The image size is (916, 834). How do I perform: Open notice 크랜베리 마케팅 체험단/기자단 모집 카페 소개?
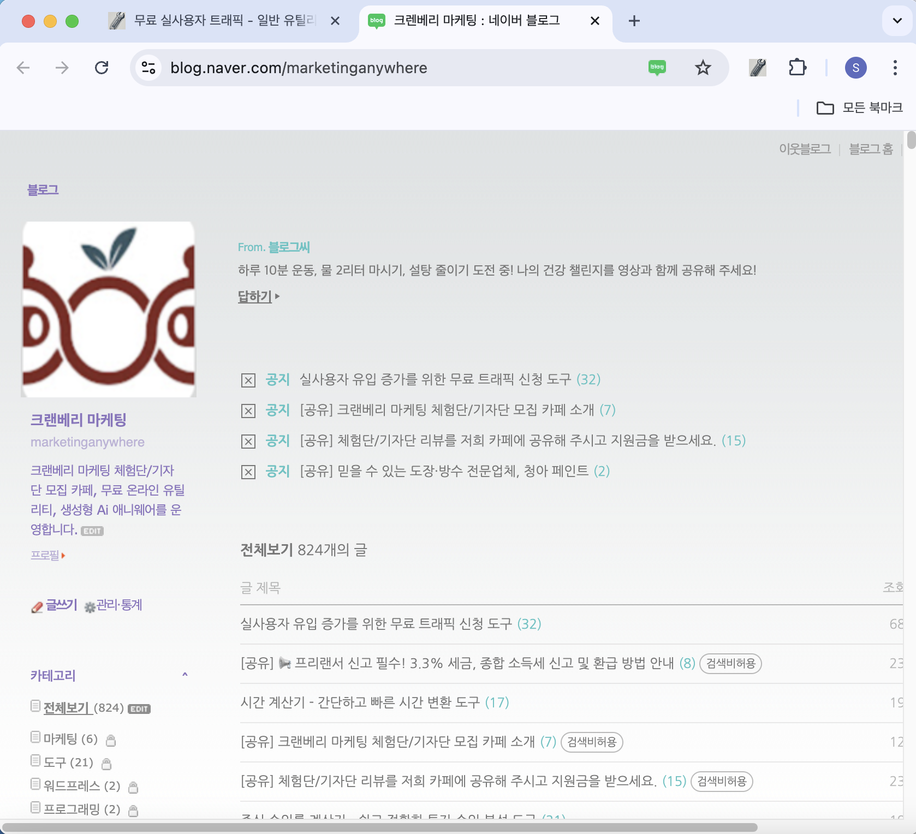pos(447,410)
